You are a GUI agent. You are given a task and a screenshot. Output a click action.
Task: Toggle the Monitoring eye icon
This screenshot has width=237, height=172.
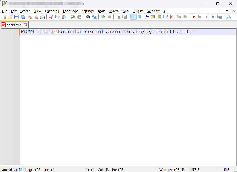pos(185,17)
